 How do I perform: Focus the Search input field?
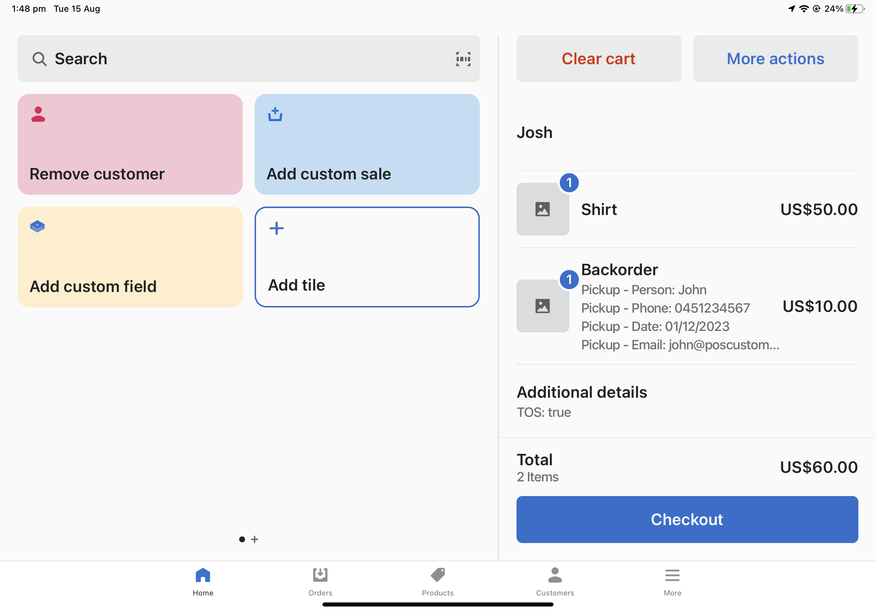pos(248,59)
